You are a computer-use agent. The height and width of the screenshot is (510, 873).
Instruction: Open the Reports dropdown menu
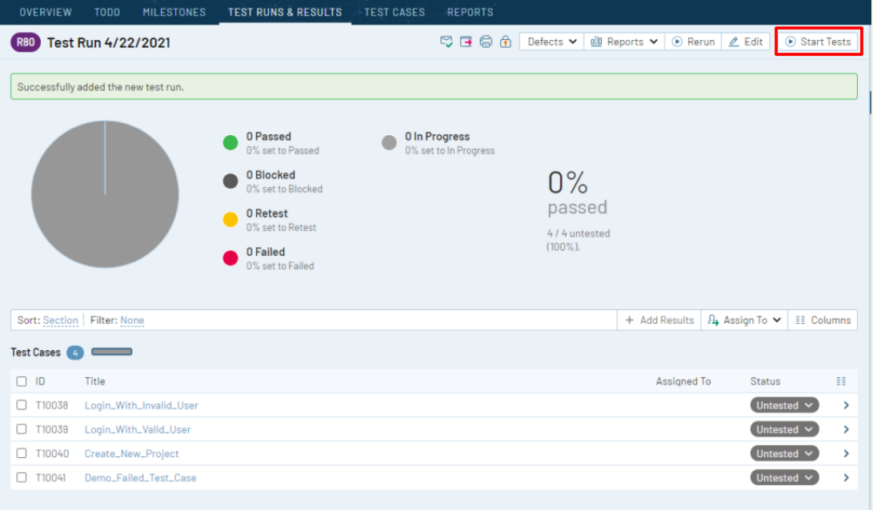pyautogui.click(x=624, y=42)
